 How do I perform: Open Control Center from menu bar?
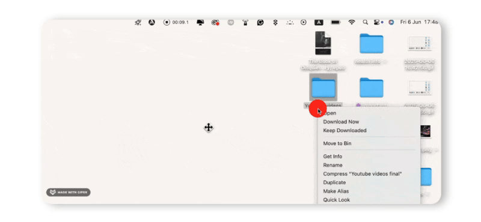(377, 22)
